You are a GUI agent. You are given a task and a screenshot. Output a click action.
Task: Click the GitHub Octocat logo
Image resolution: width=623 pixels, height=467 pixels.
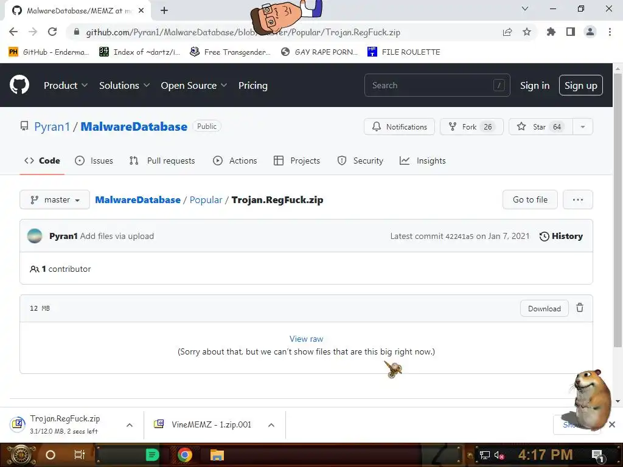click(19, 85)
